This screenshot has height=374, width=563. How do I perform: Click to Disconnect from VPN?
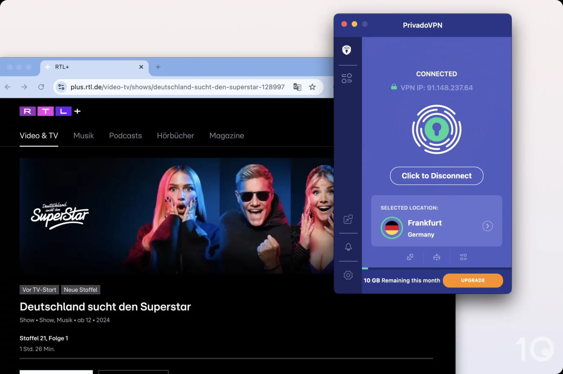(436, 175)
